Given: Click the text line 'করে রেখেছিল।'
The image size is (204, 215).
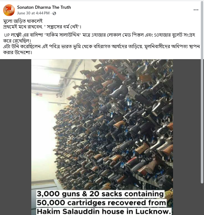Looking at the screenshot, I should (17, 41).
